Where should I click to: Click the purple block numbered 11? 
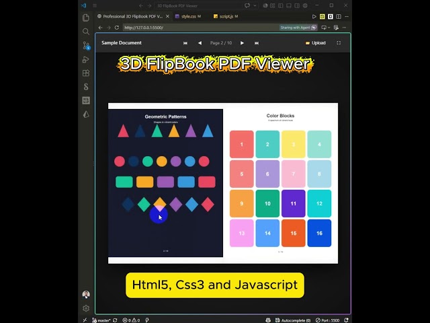click(294, 203)
